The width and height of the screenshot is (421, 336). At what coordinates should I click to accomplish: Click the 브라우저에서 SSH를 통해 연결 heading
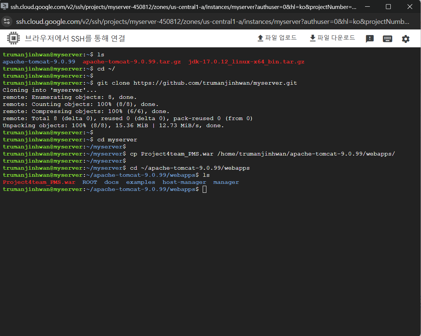pyautogui.click(x=75, y=38)
